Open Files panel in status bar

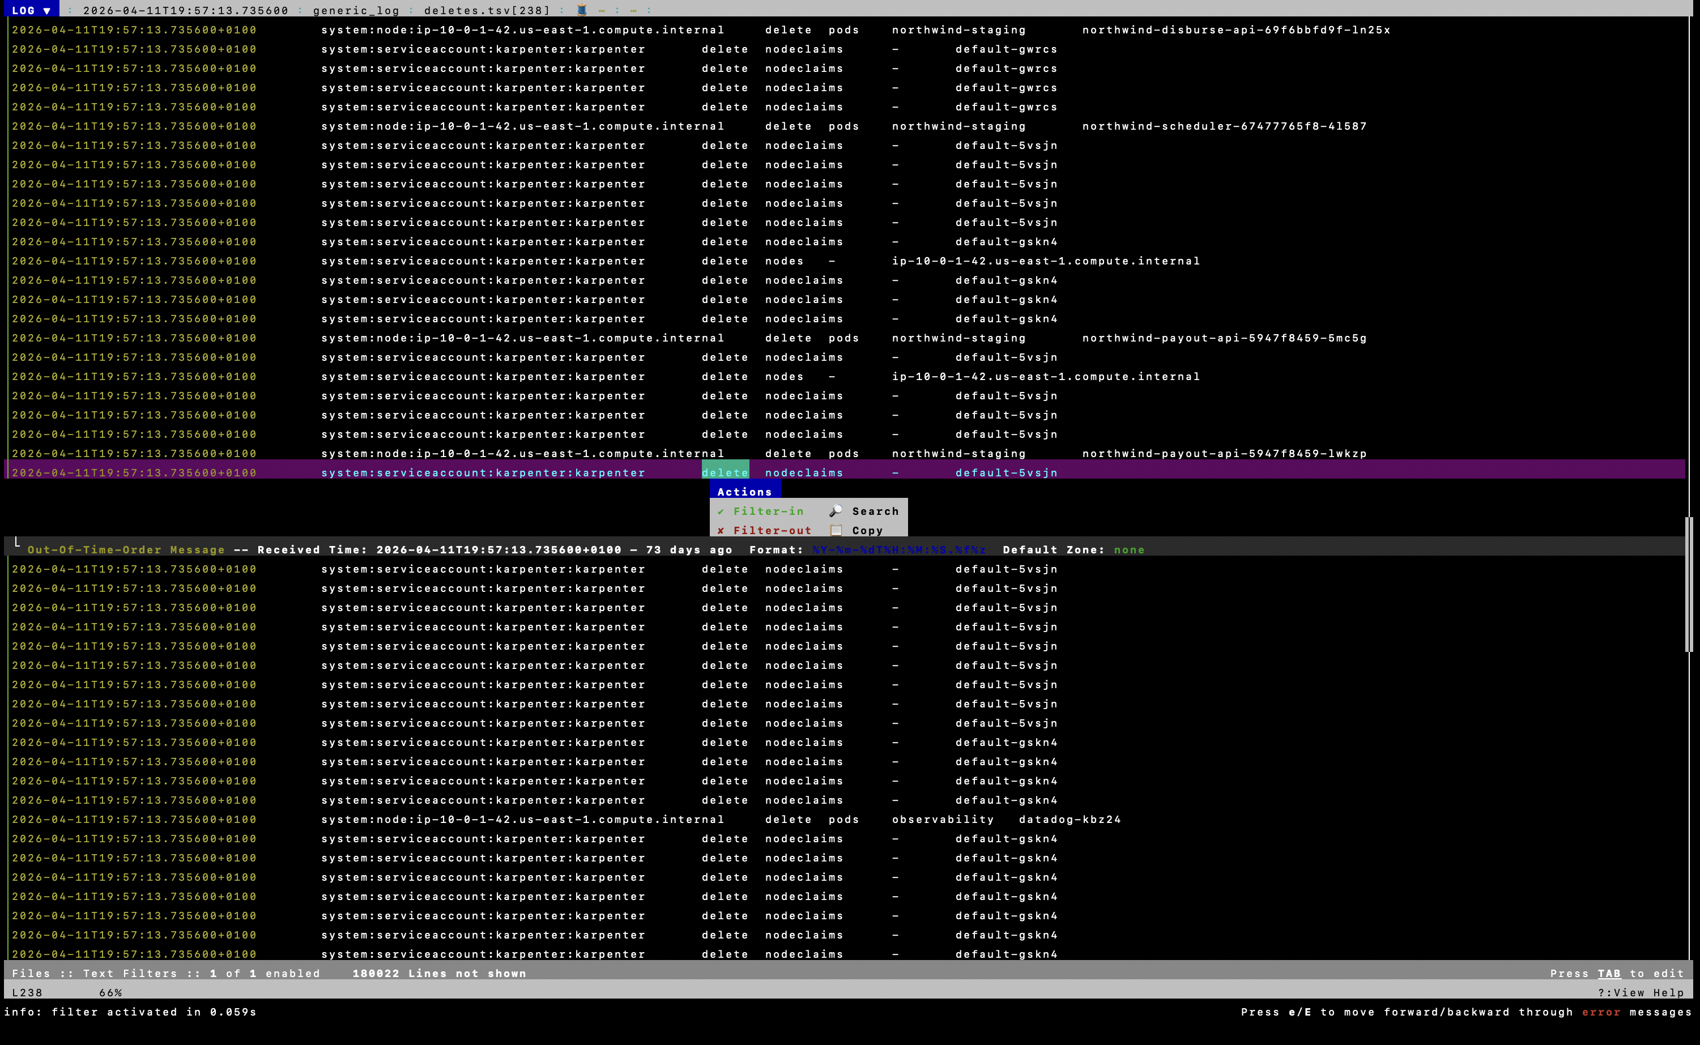click(31, 974)
